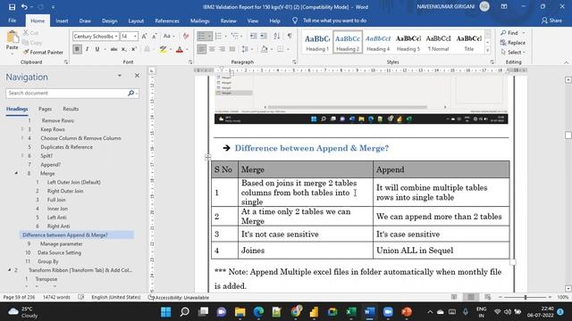Click the navigation search magnifier icon
This screenshot has height=321, width=572.
pyautogui.click(x=130, y=93)
